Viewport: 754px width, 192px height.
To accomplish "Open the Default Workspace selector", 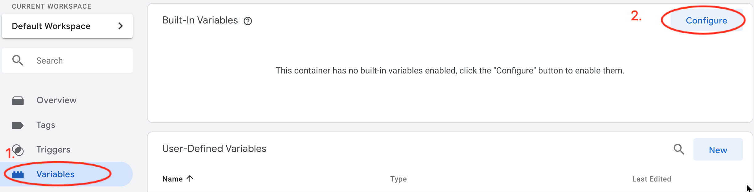I will point(67,26).
